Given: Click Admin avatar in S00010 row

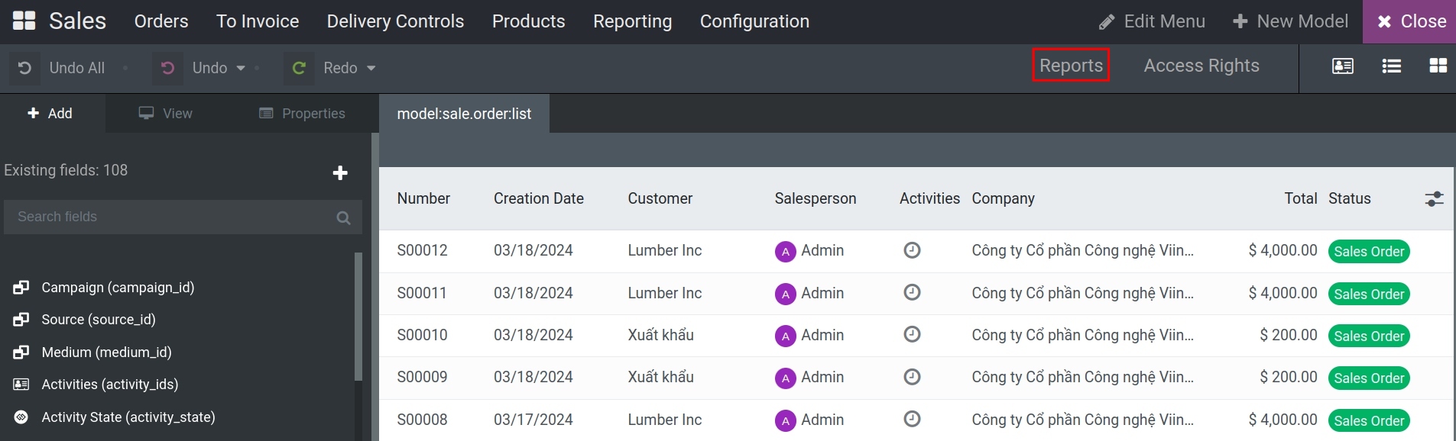Looking at the screenshot, I should 785,336.
